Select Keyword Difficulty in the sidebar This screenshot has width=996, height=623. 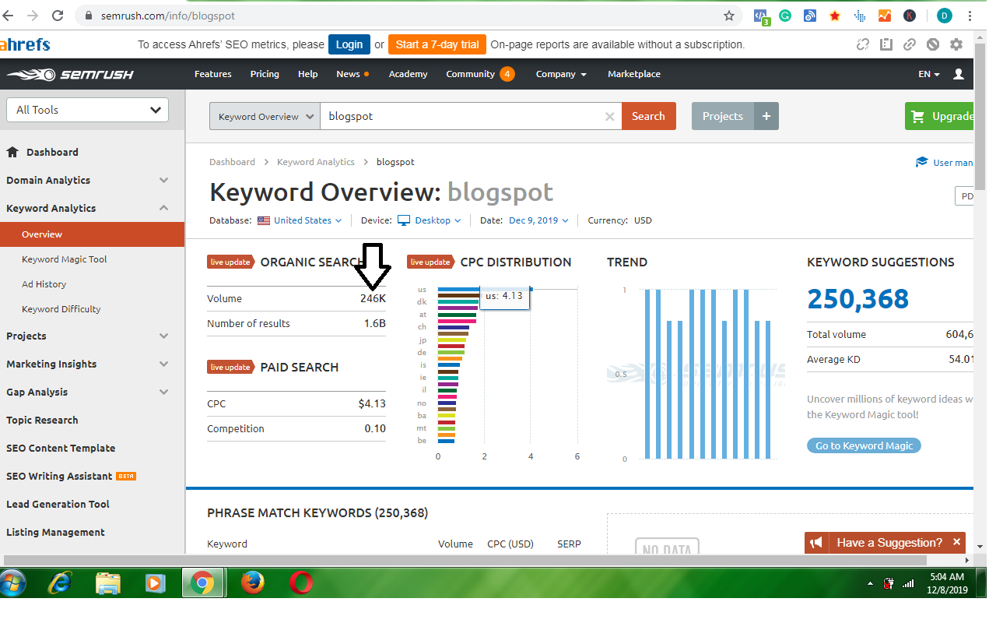point(61,309)
